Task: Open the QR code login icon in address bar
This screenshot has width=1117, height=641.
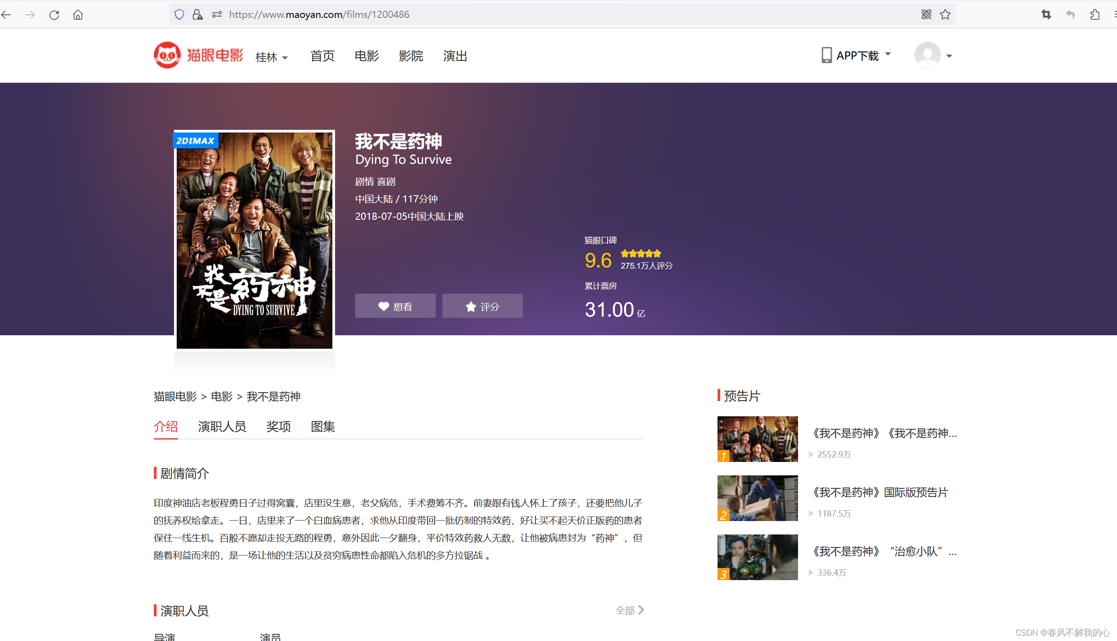Action: point(927,14)
